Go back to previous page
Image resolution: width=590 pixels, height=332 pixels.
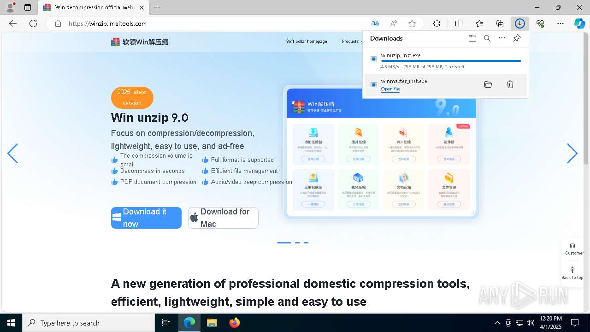pos(13,24)
